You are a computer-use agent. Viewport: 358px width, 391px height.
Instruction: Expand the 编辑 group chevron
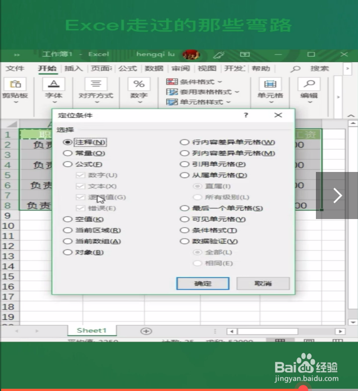point(310,103)
